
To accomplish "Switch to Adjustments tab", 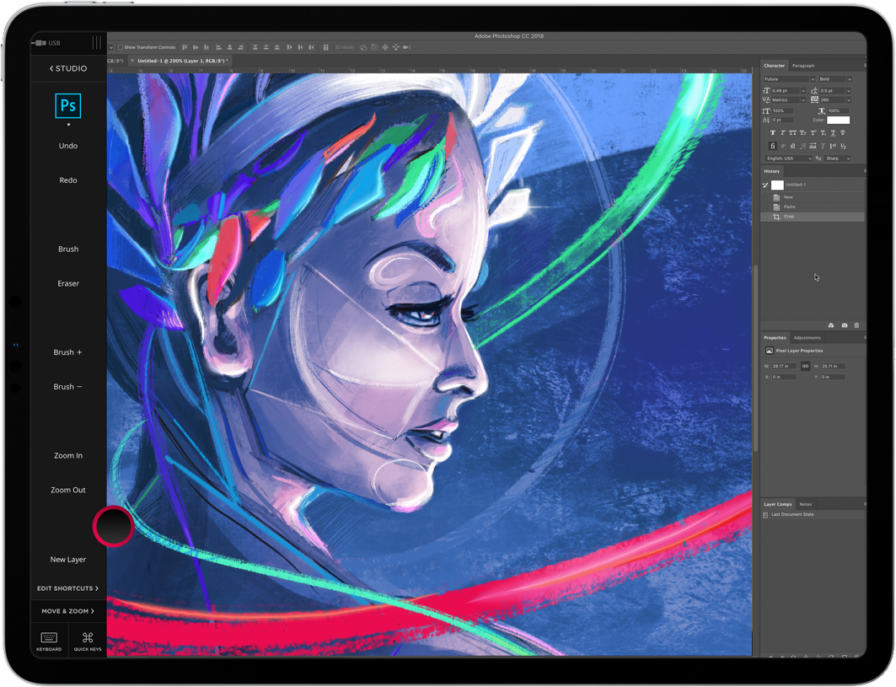I will pyautogui.click(x=807, y=338).
